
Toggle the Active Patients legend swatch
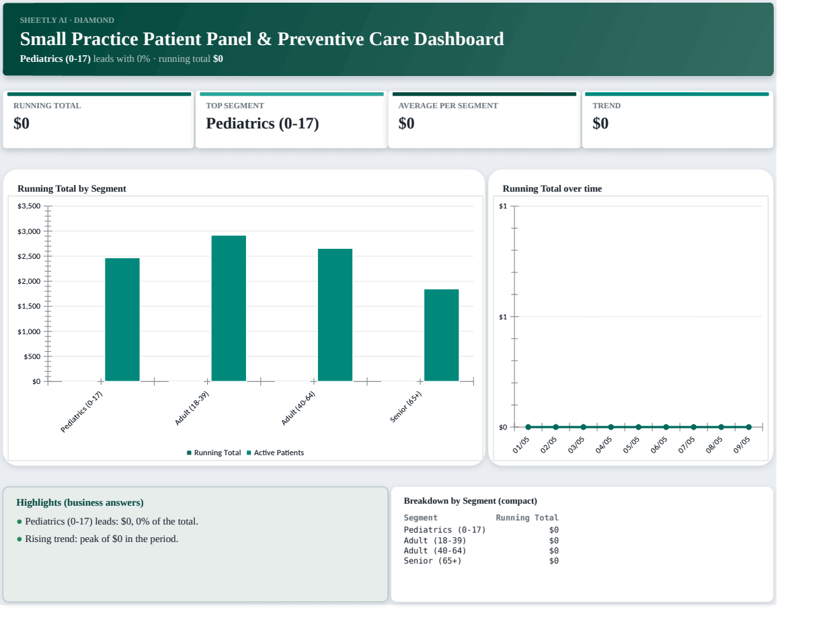point(249,453)
